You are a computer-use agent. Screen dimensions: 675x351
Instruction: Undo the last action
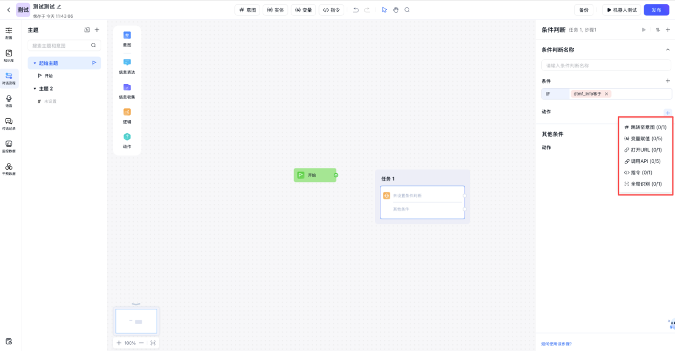[x=355, y=10]
